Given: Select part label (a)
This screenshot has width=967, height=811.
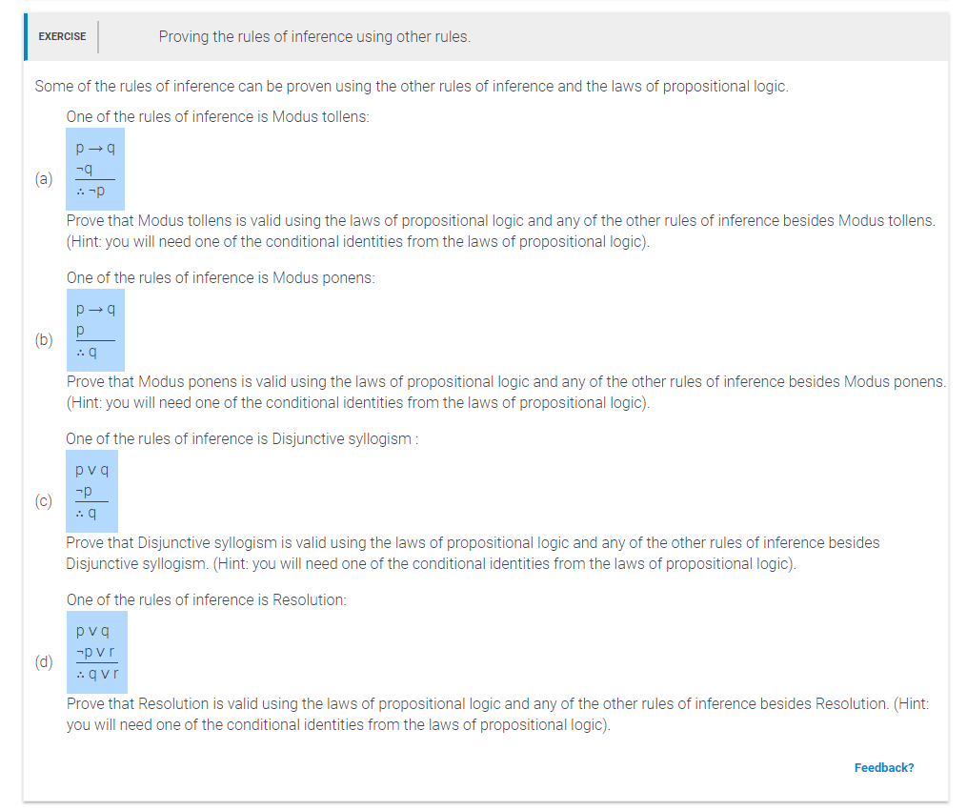Looking at the screenshot, I should point(43,179).
